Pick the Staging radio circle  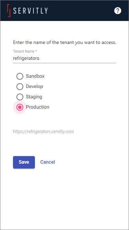pyautogui.click(x=20, y=97)
